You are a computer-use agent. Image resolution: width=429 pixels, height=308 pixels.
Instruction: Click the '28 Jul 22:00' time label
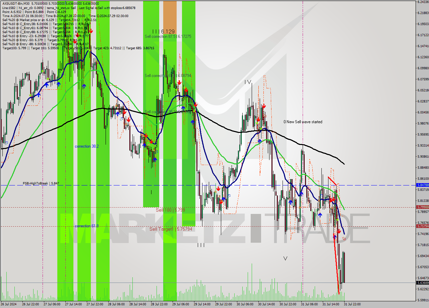tap(159, 304)
